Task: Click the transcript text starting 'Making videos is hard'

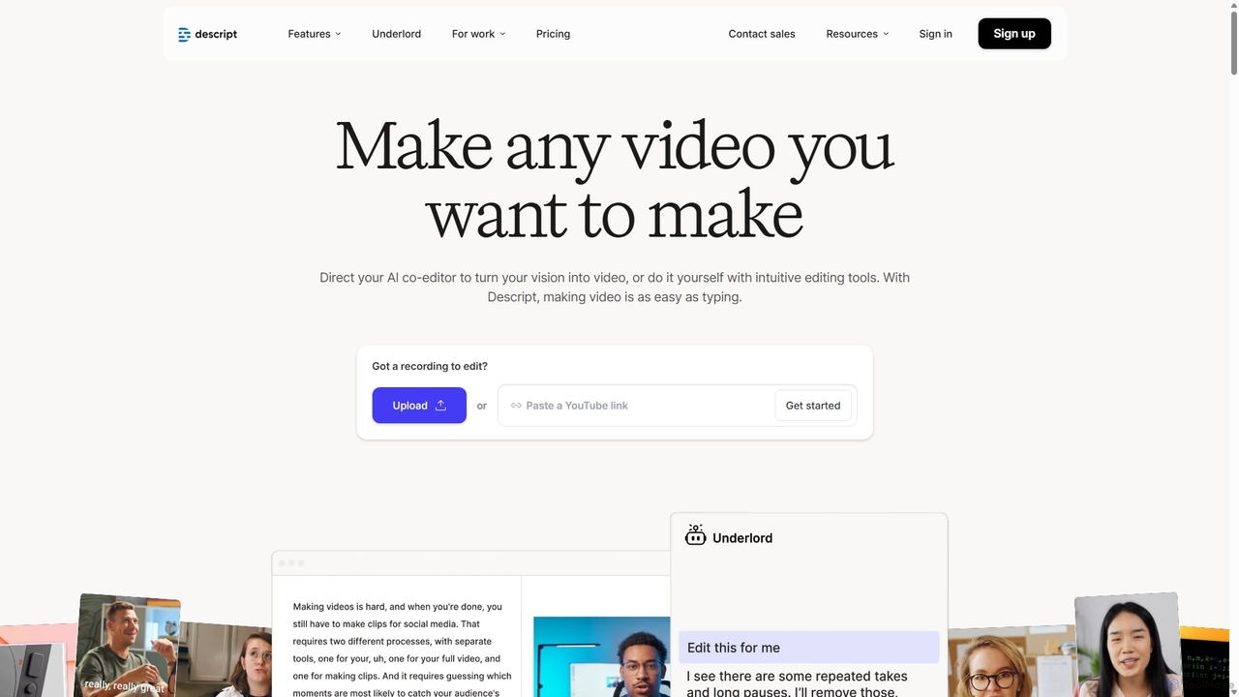Action: click(x=402, y=650)
